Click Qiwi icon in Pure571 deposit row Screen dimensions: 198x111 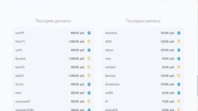89,41
